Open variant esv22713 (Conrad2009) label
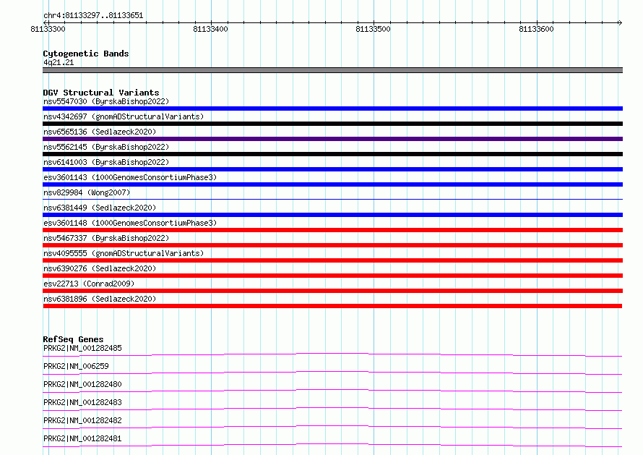643x455 pixels. click(x=89, y=284)
